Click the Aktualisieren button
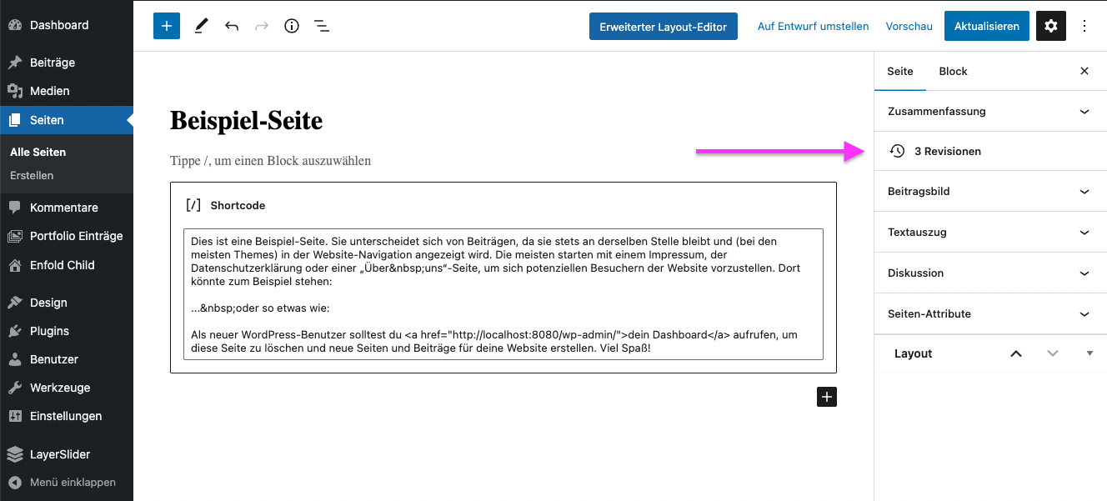Viewport: 1107px width, 501px height. 987,26
